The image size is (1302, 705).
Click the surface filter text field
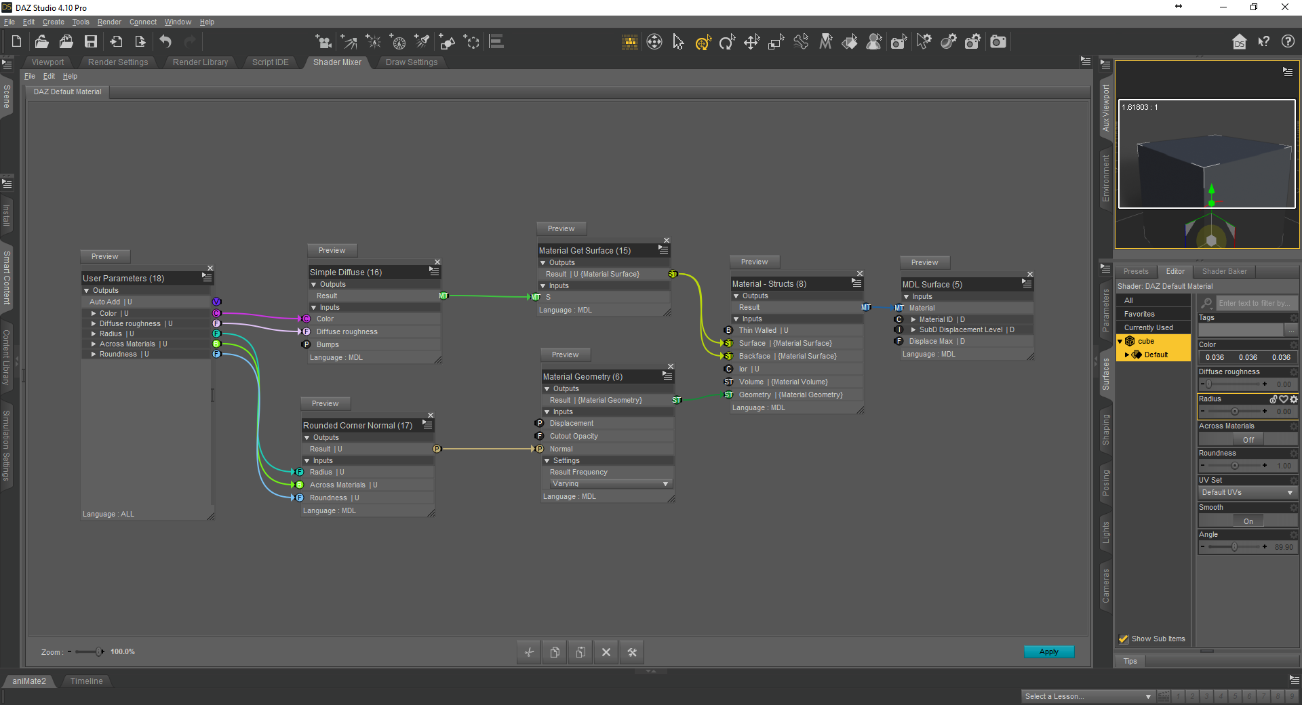(1257, 303)
